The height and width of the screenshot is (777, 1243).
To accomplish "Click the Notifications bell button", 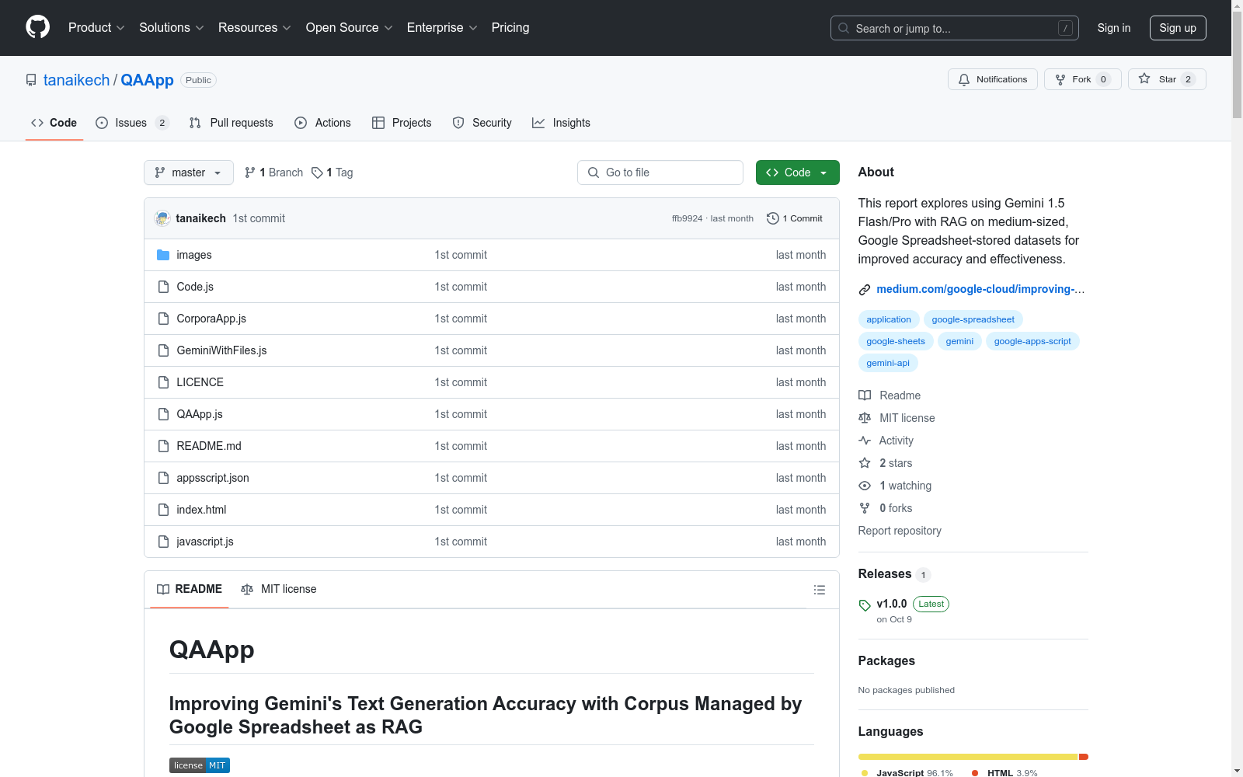I will pyautogui.click(x=992, y=79).
